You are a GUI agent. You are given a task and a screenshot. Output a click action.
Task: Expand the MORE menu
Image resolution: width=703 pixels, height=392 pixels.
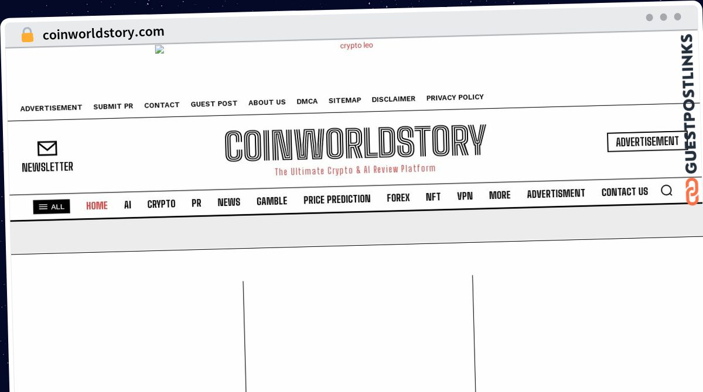point(500,195)
